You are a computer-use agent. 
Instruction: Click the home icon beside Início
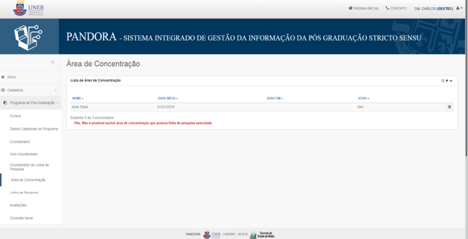tap(3, 77)
